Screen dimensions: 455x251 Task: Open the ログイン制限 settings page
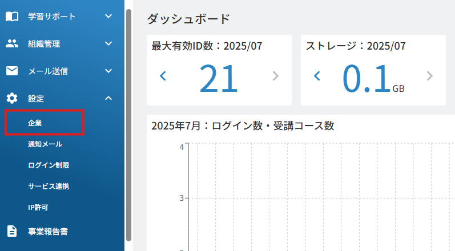point(49,165)
